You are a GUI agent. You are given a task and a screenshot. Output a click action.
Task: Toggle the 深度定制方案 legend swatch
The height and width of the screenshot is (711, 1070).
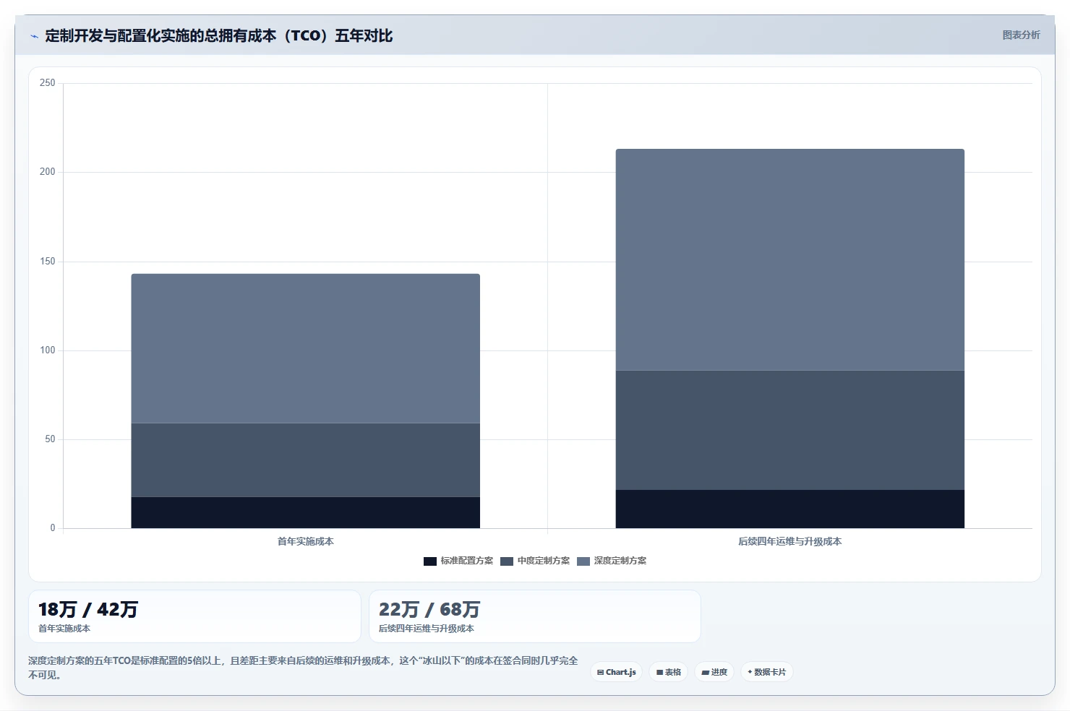click(x=583, y=561)
